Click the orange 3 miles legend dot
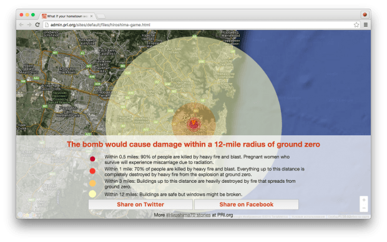This screenshot has width=387, height=242. (x=92, y=183)
